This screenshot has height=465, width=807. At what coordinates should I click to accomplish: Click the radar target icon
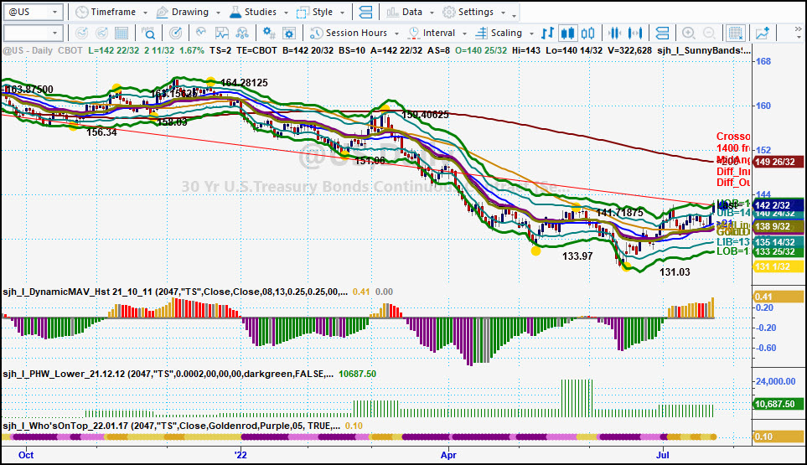[x=175, y=33]
